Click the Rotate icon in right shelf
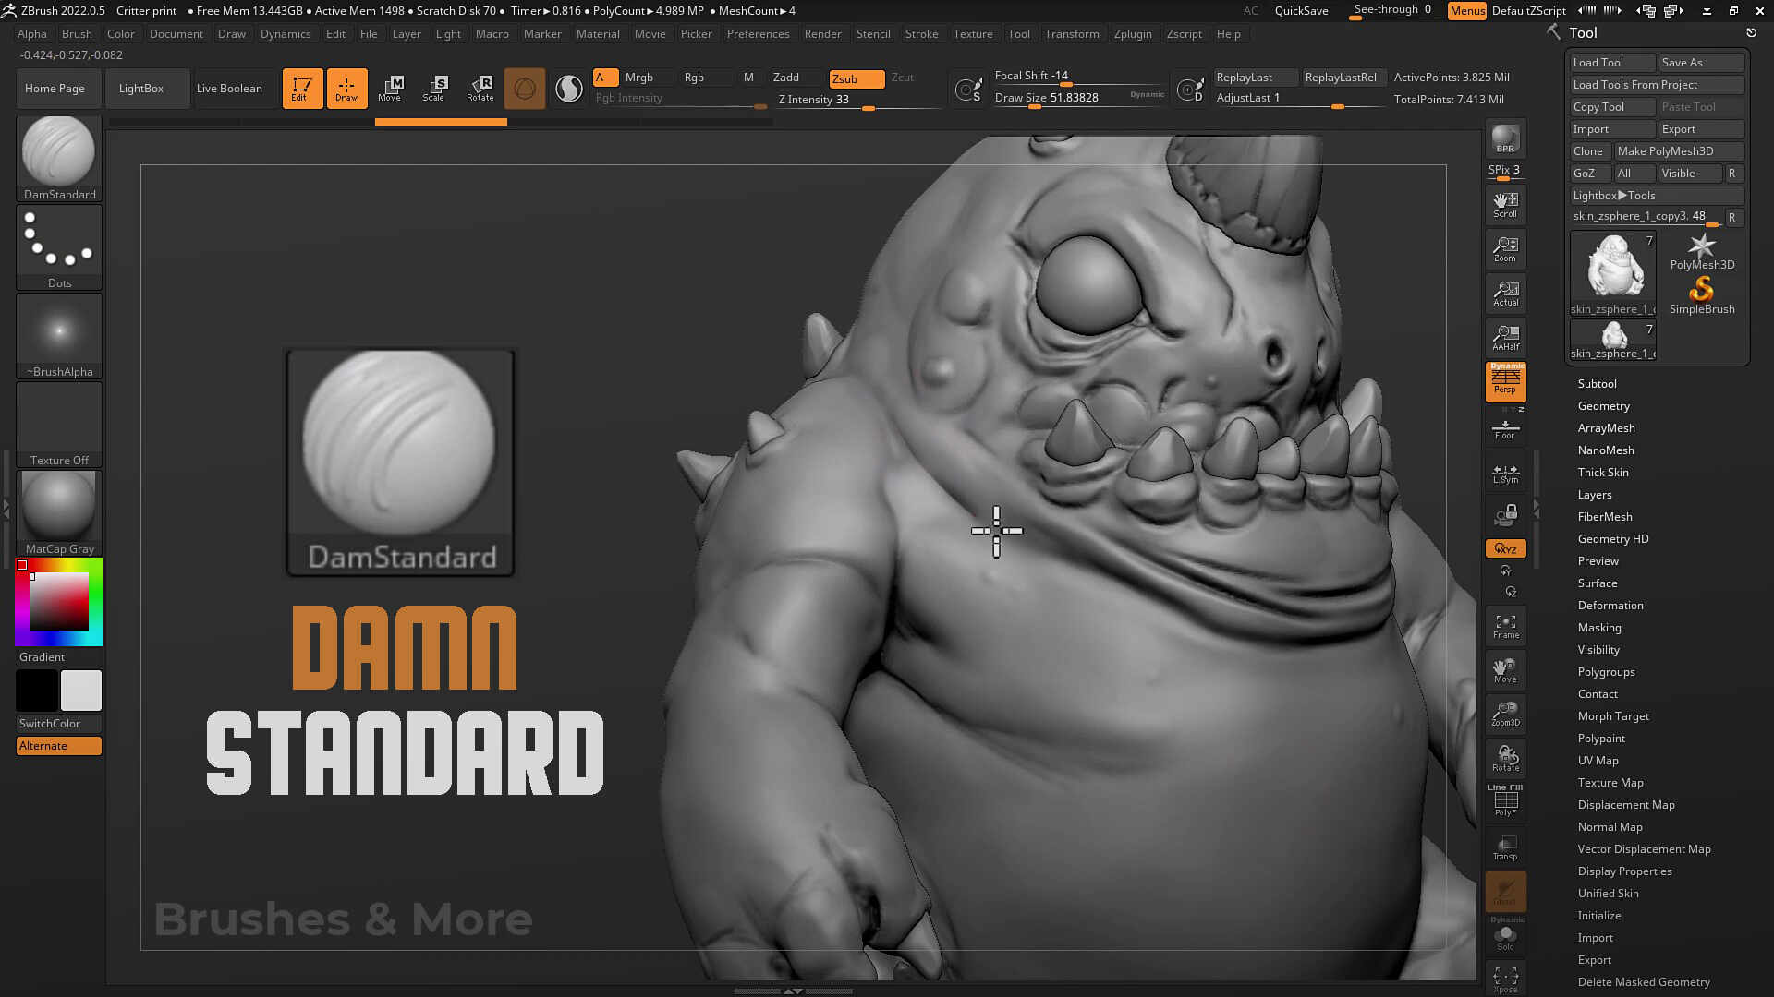Screen dimensions: 1774x997 coord(1505,758)
